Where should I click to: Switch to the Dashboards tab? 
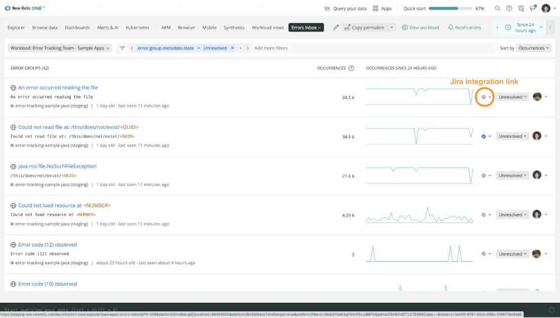tap(77, 27)
